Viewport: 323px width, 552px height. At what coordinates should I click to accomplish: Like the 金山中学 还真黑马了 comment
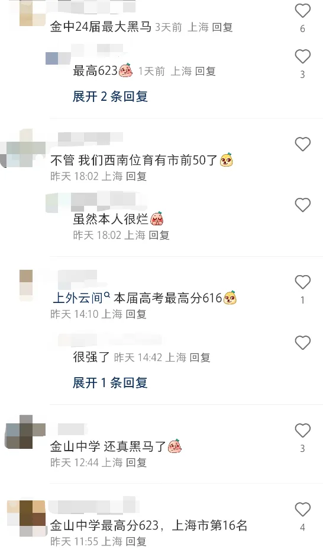point(302,430)
